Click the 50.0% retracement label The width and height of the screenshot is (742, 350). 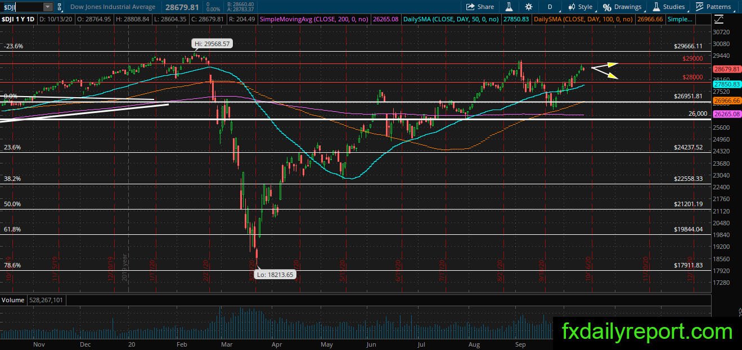coord(12,204)
